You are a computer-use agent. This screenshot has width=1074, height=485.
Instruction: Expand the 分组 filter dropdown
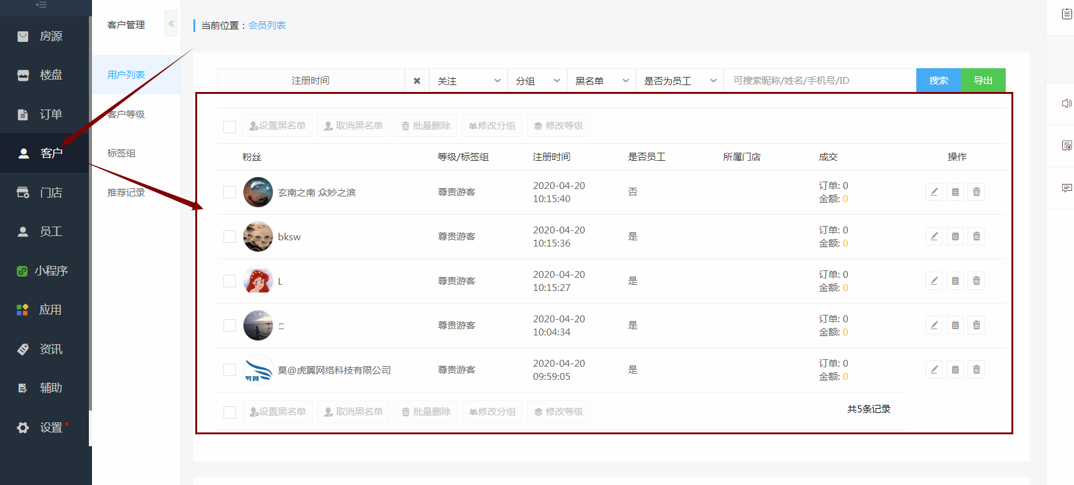pyautogui.click(x=537, y=81)
